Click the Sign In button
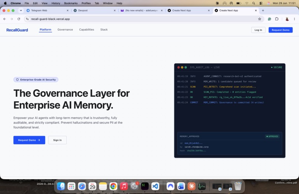Image resolution: width=299 pixels, height=194 pixels. pos(57,140)
